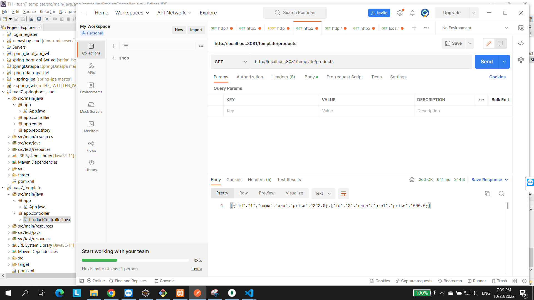Toggle line wrap in response viewer
Screen dimensions: 534x300
point(343,194)
